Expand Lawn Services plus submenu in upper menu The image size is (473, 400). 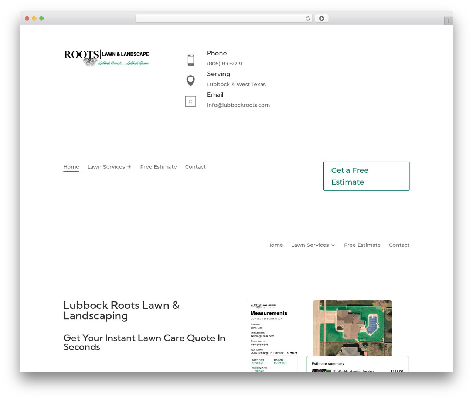point(129,167)
